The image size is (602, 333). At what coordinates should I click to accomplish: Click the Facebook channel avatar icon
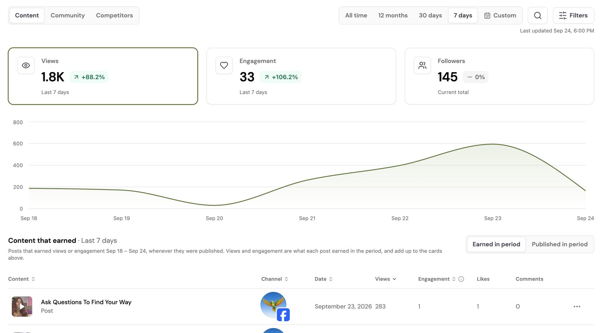click(275, 306)
